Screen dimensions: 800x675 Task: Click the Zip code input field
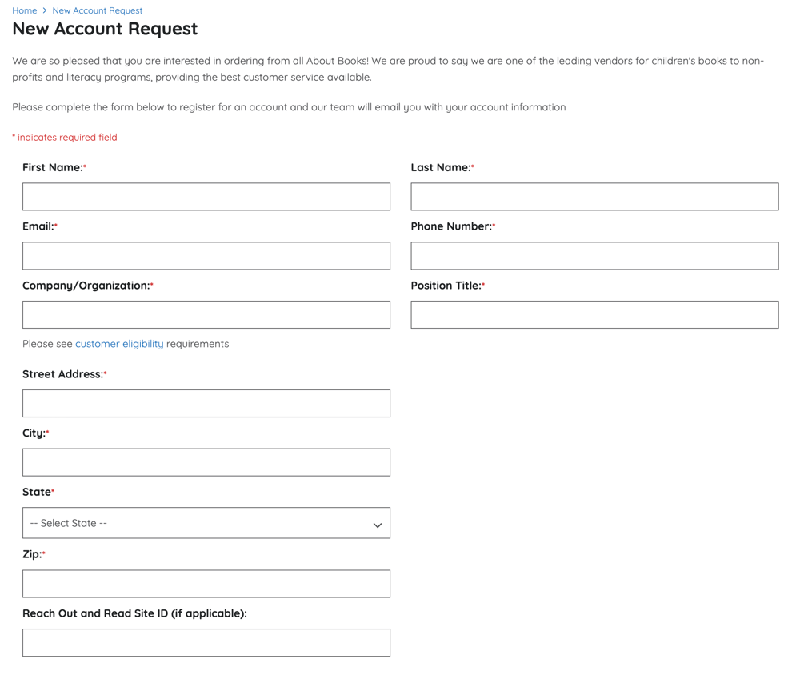(x=206, y=584)
